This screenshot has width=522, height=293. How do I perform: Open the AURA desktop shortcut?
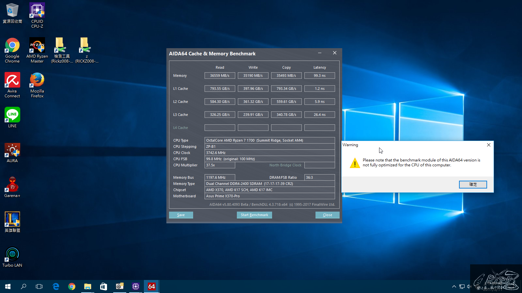(x=12, y=153)
